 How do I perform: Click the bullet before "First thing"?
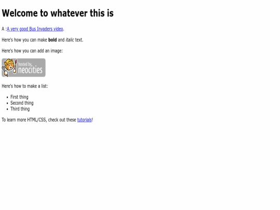pyautogui.click(x=7, y=97)
